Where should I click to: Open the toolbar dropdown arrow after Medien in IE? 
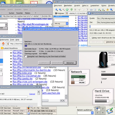pos(35,13)
